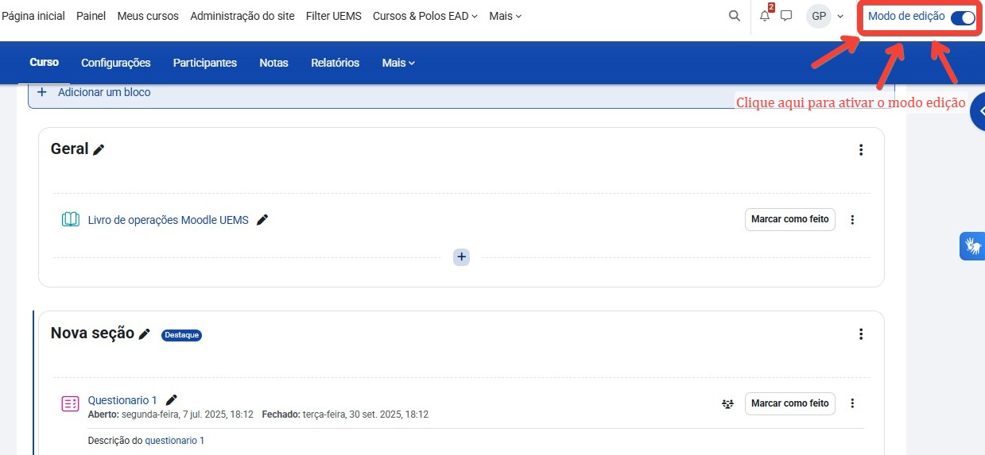The width and height of the screenshot is (985, 455).
Task: Open the notifications bell icon
Action: tap(765, 16)
